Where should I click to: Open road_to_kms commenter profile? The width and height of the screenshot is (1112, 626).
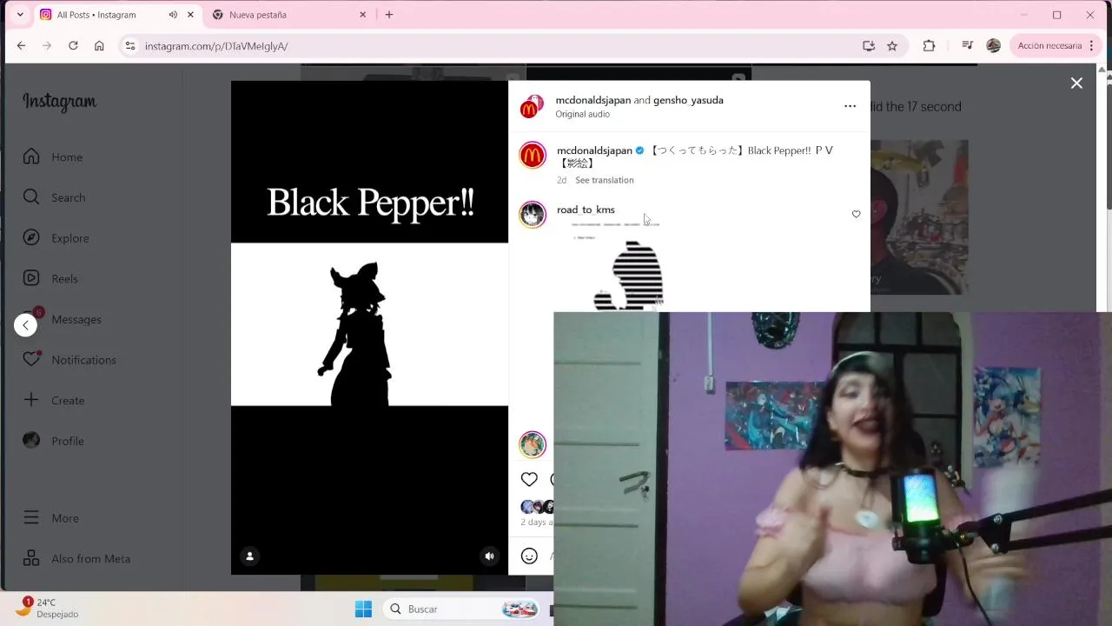coord(586,210)
